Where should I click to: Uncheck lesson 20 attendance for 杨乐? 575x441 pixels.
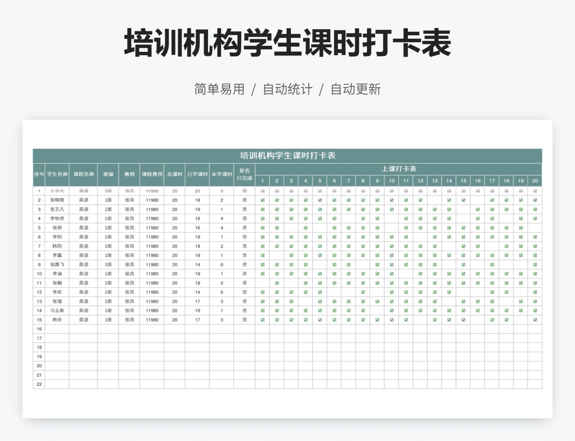(x=535, y=320)
